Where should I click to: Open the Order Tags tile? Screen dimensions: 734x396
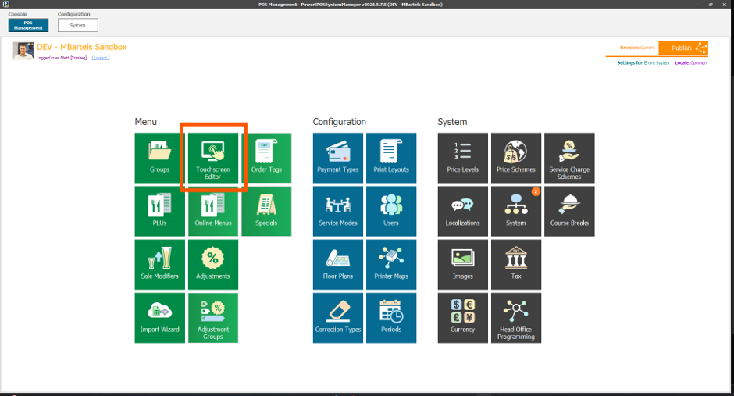click(x=266, y=158)
